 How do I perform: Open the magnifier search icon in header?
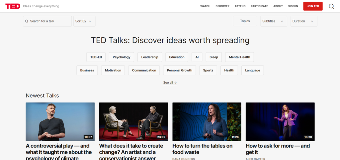coord(331,6)
